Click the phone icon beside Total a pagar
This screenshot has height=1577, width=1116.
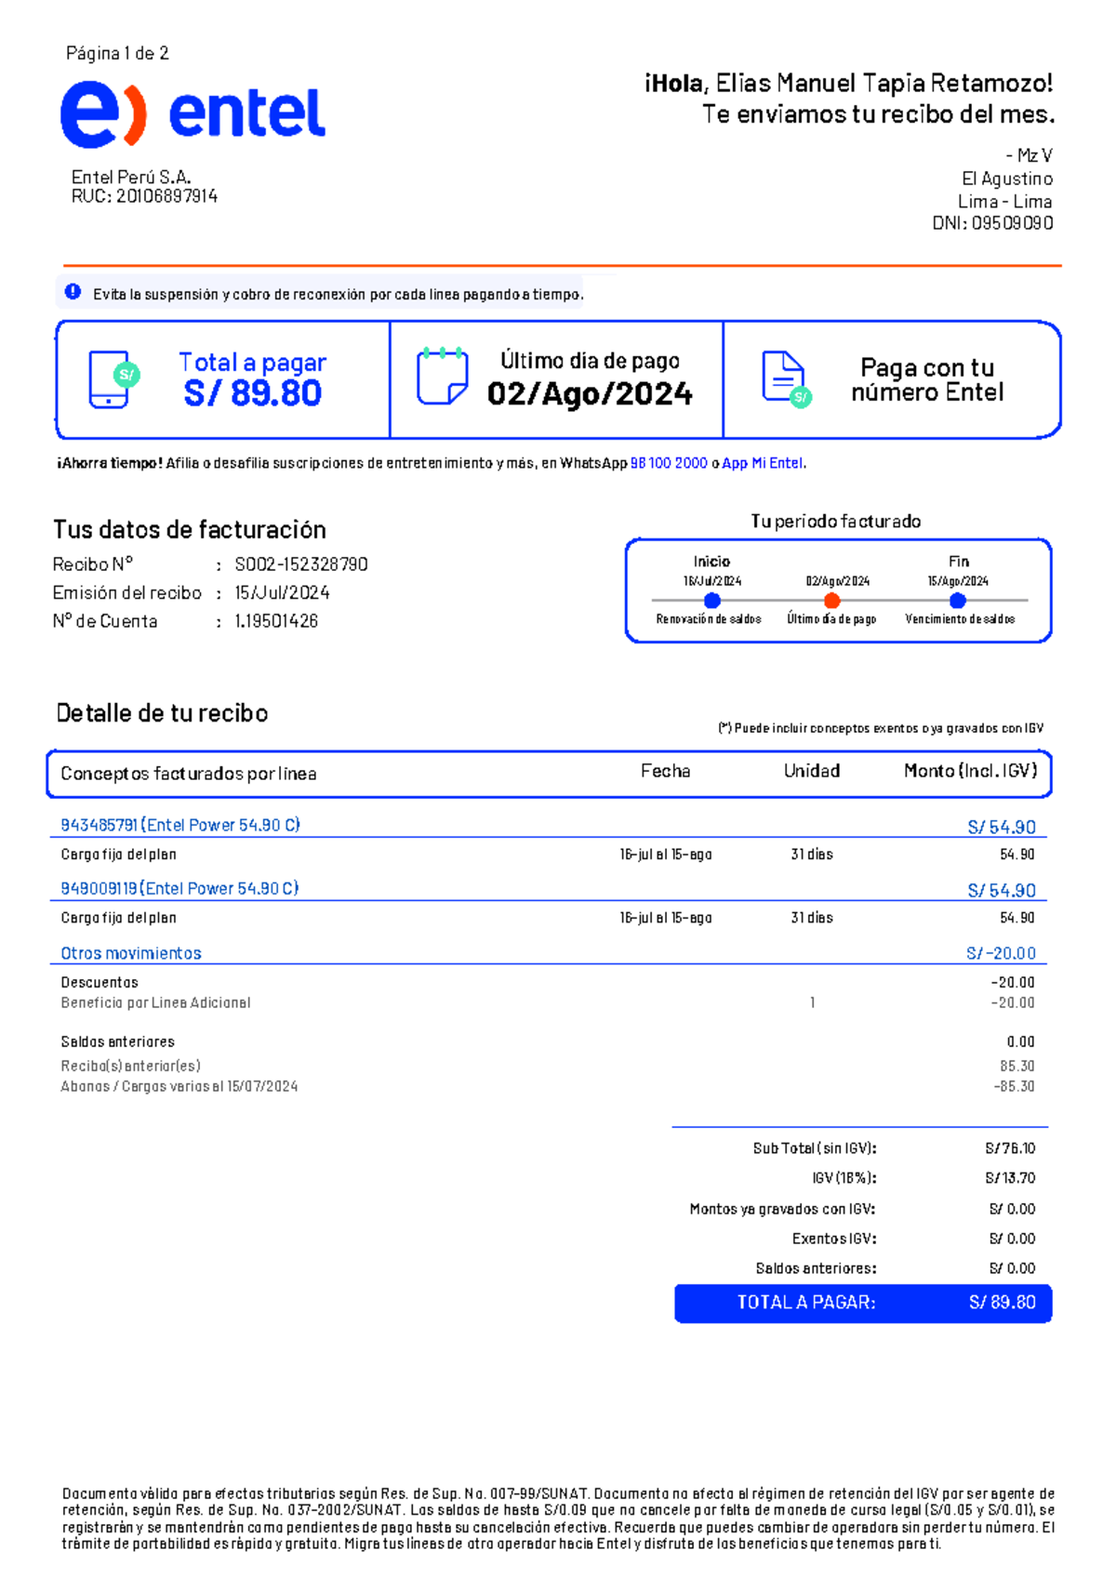pyautogui.click(x=112, y=378)
